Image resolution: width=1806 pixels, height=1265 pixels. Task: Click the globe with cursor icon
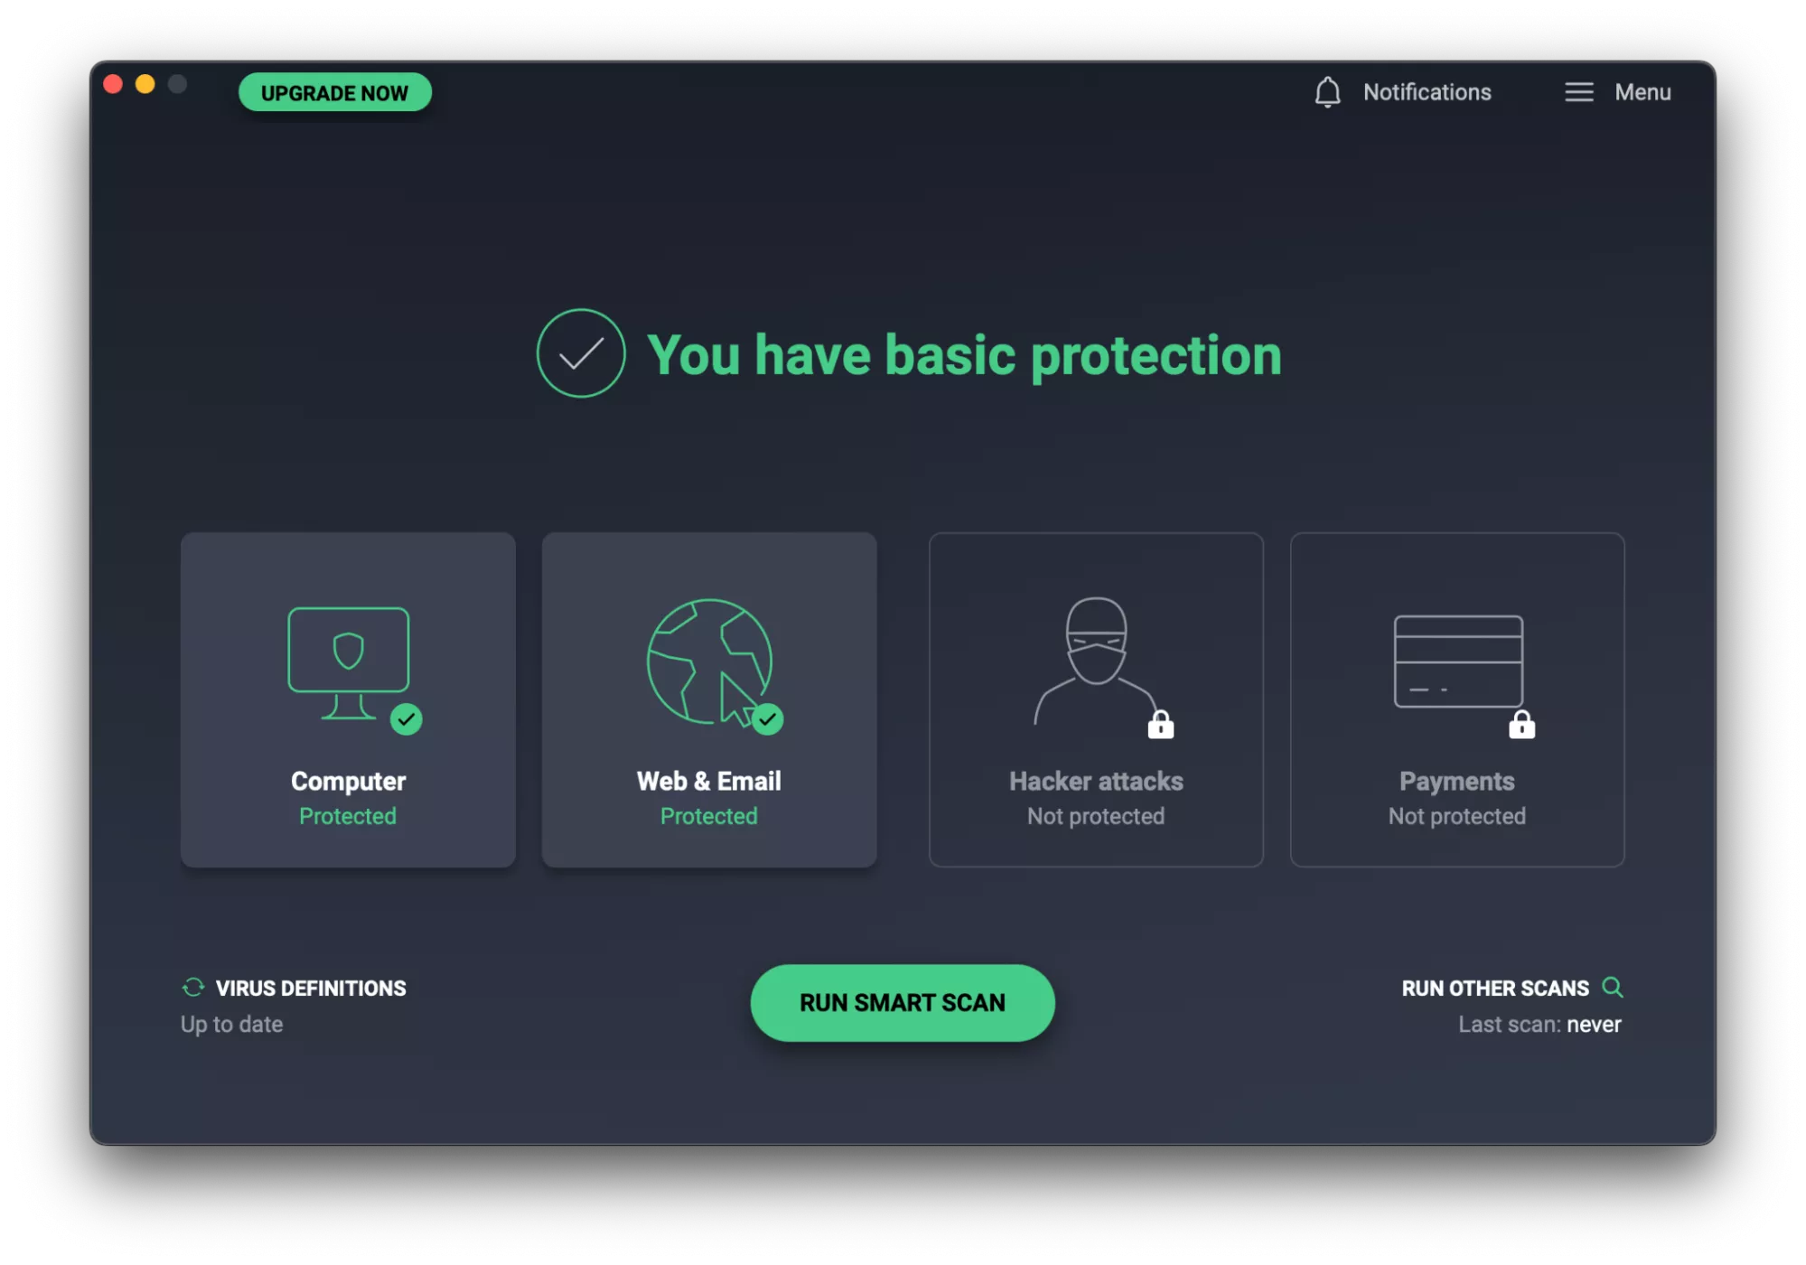709,661
